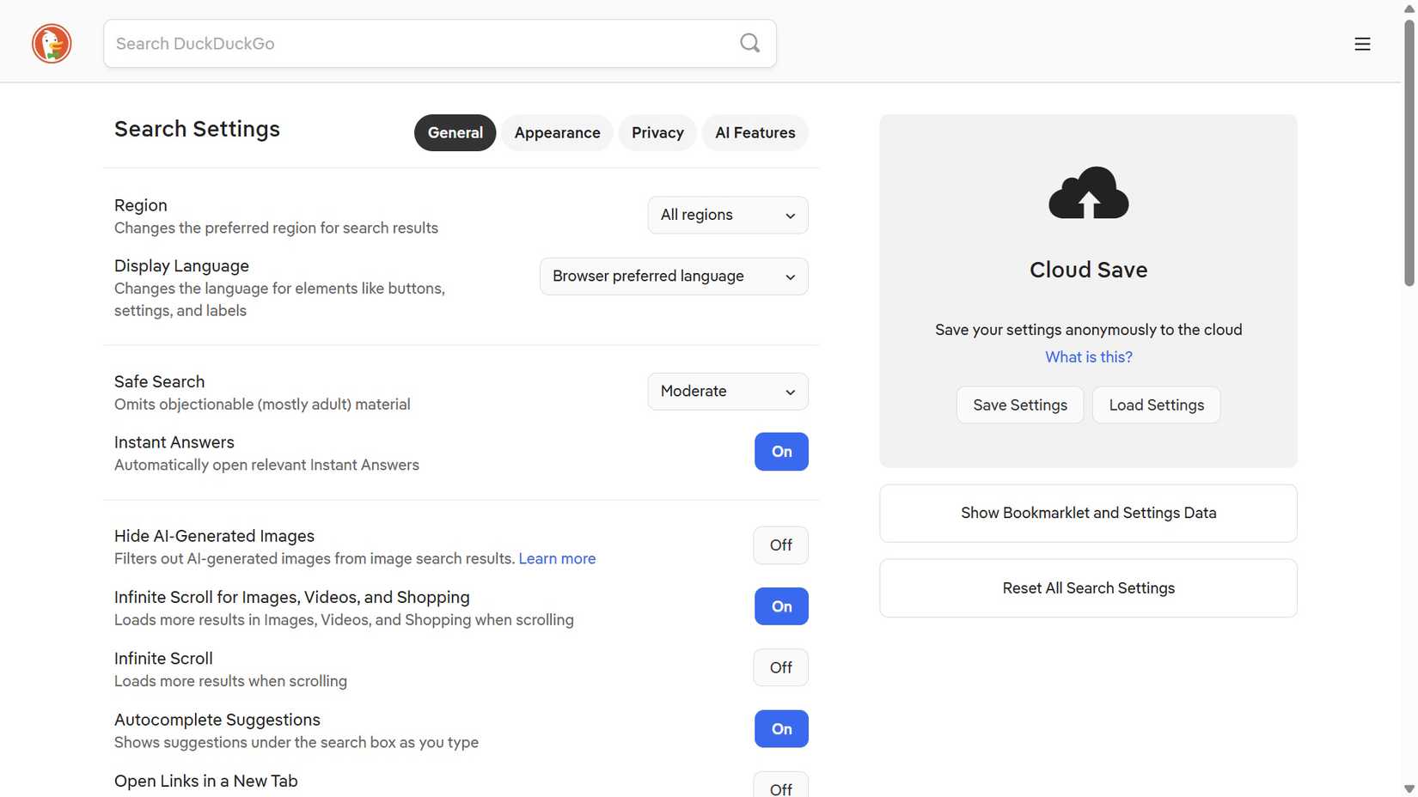Open the Privacy settings tab

657,132
